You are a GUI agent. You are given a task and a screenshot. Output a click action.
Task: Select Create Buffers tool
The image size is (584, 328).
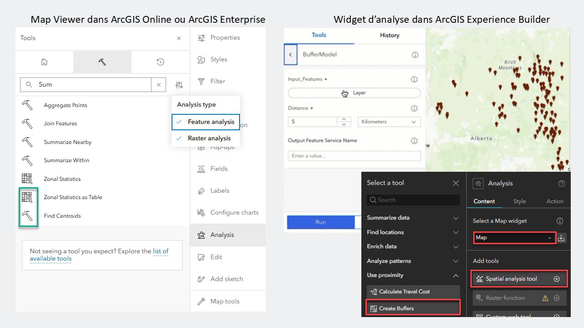click(413, 308)
